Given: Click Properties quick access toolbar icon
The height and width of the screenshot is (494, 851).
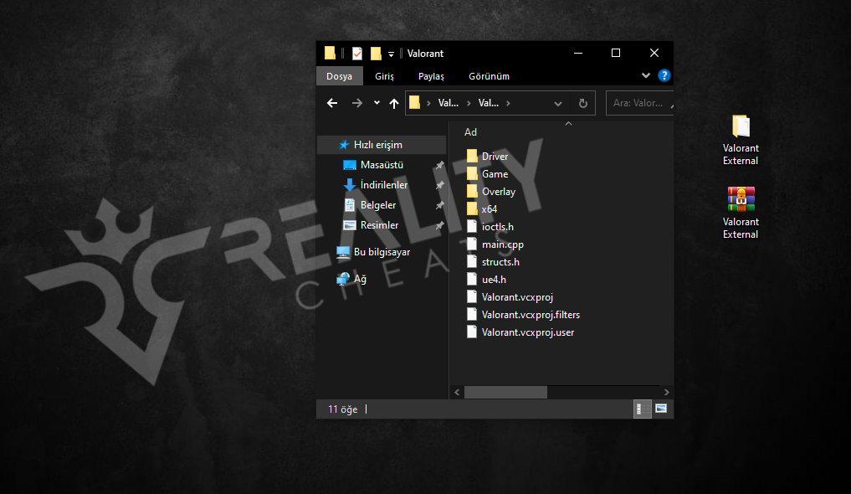Looking at the screenshot, I should tap(357, 54).
